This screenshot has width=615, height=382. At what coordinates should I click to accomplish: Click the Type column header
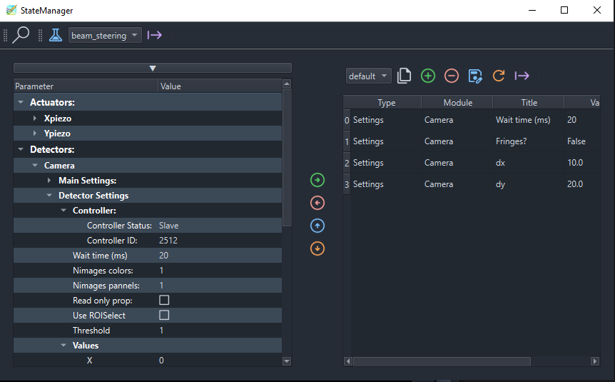tap(386, 103)
